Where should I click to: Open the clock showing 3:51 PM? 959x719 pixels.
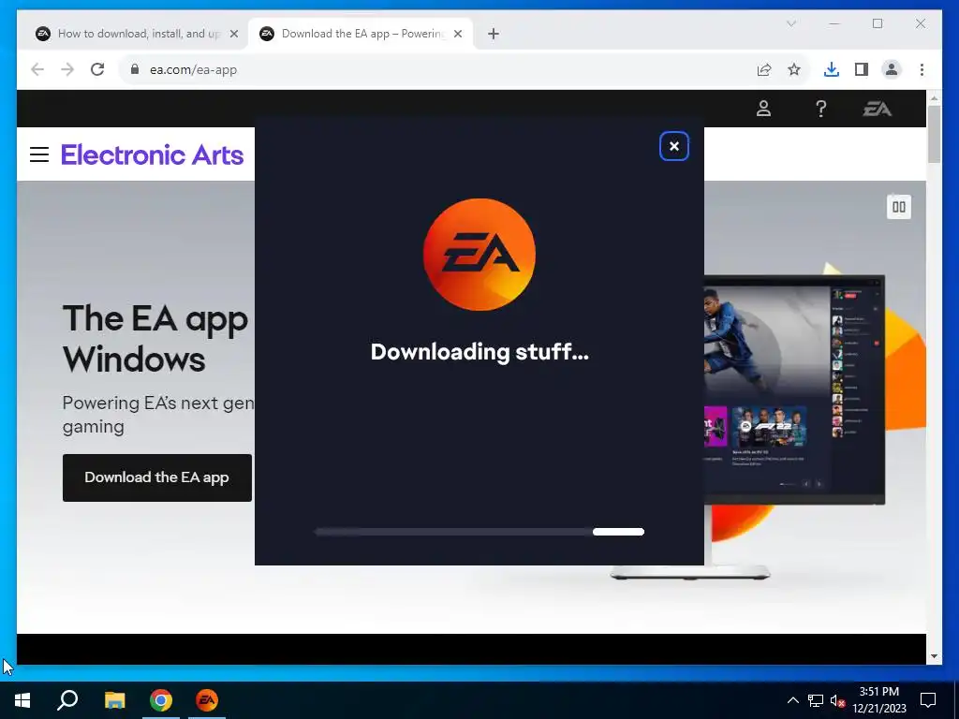click(878, 700)
